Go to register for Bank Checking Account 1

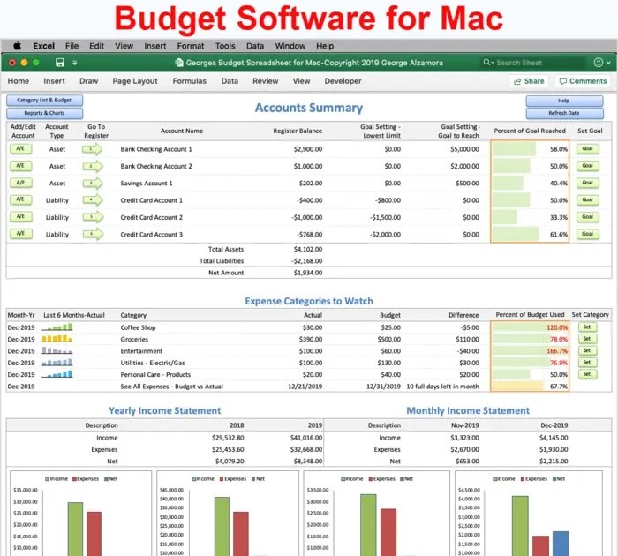[x=93, y=149]
